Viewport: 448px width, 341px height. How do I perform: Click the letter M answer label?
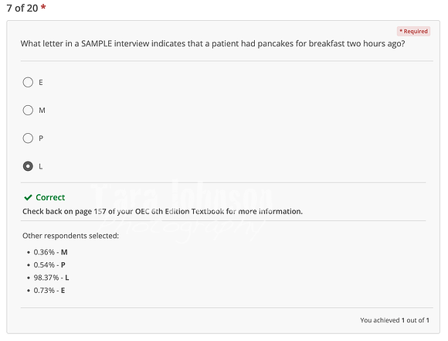(x=42, y=110)
